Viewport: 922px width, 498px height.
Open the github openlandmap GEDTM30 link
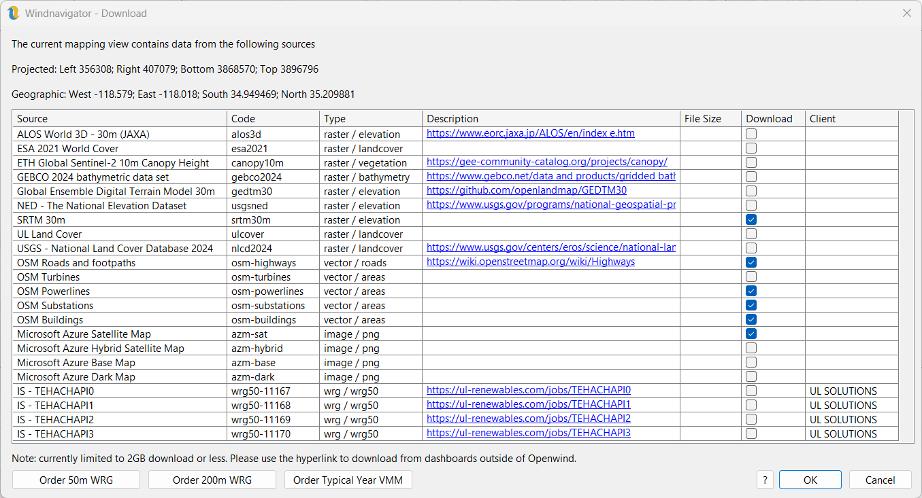click(x=527, y=190)
